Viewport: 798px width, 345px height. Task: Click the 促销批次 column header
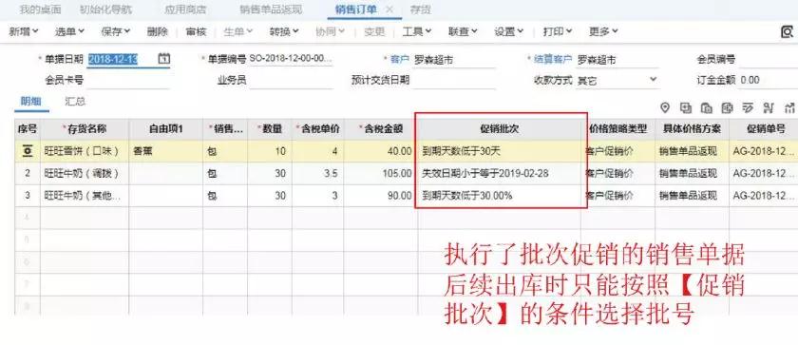(x=500, y=129)
